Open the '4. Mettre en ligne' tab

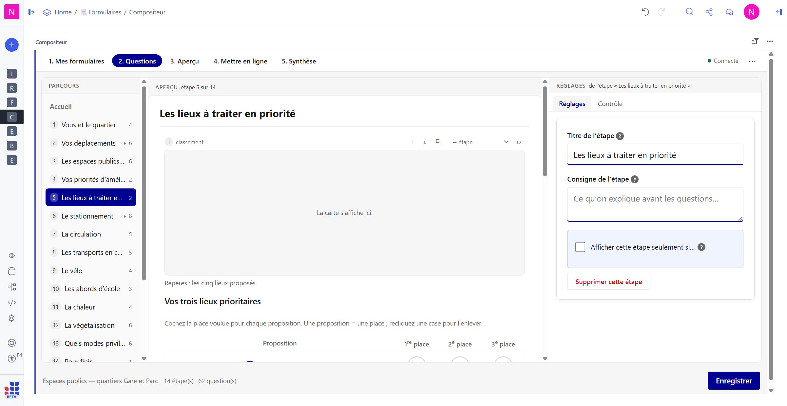tap(240, 61)
